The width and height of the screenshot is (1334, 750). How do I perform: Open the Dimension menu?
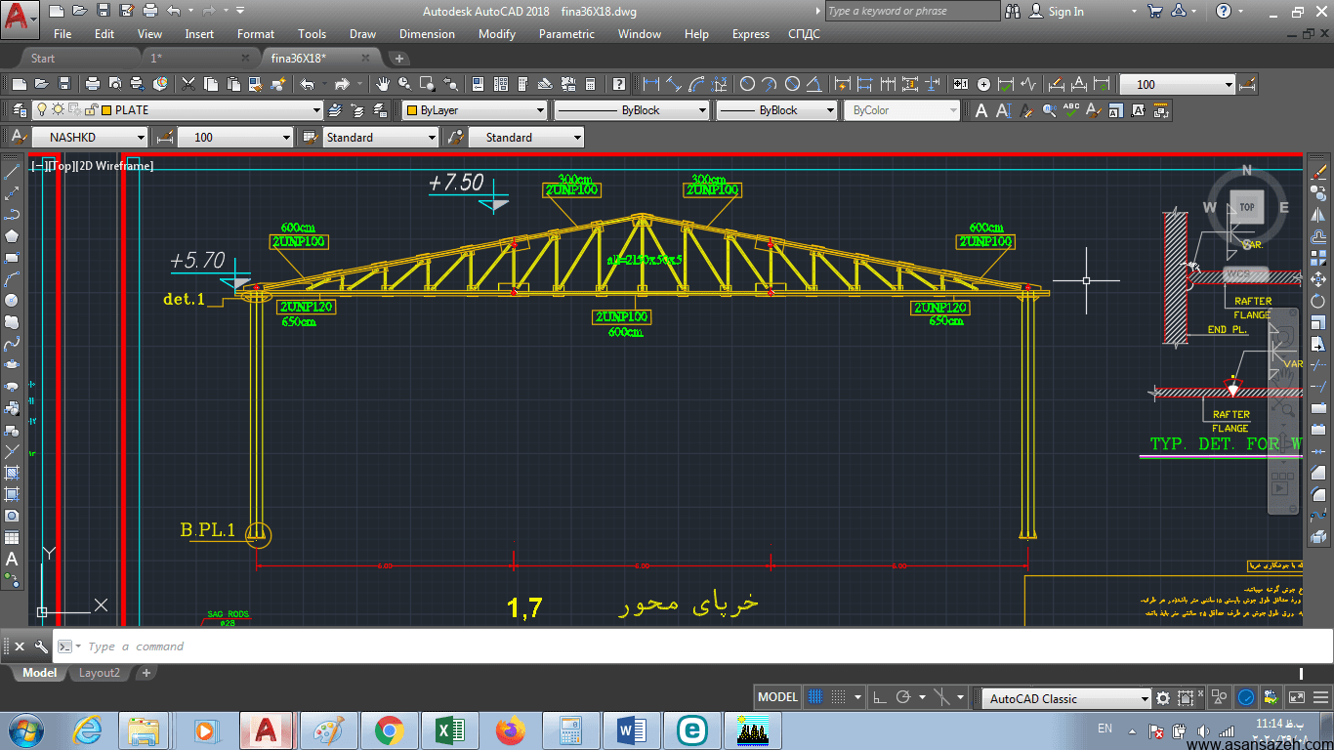427,34
